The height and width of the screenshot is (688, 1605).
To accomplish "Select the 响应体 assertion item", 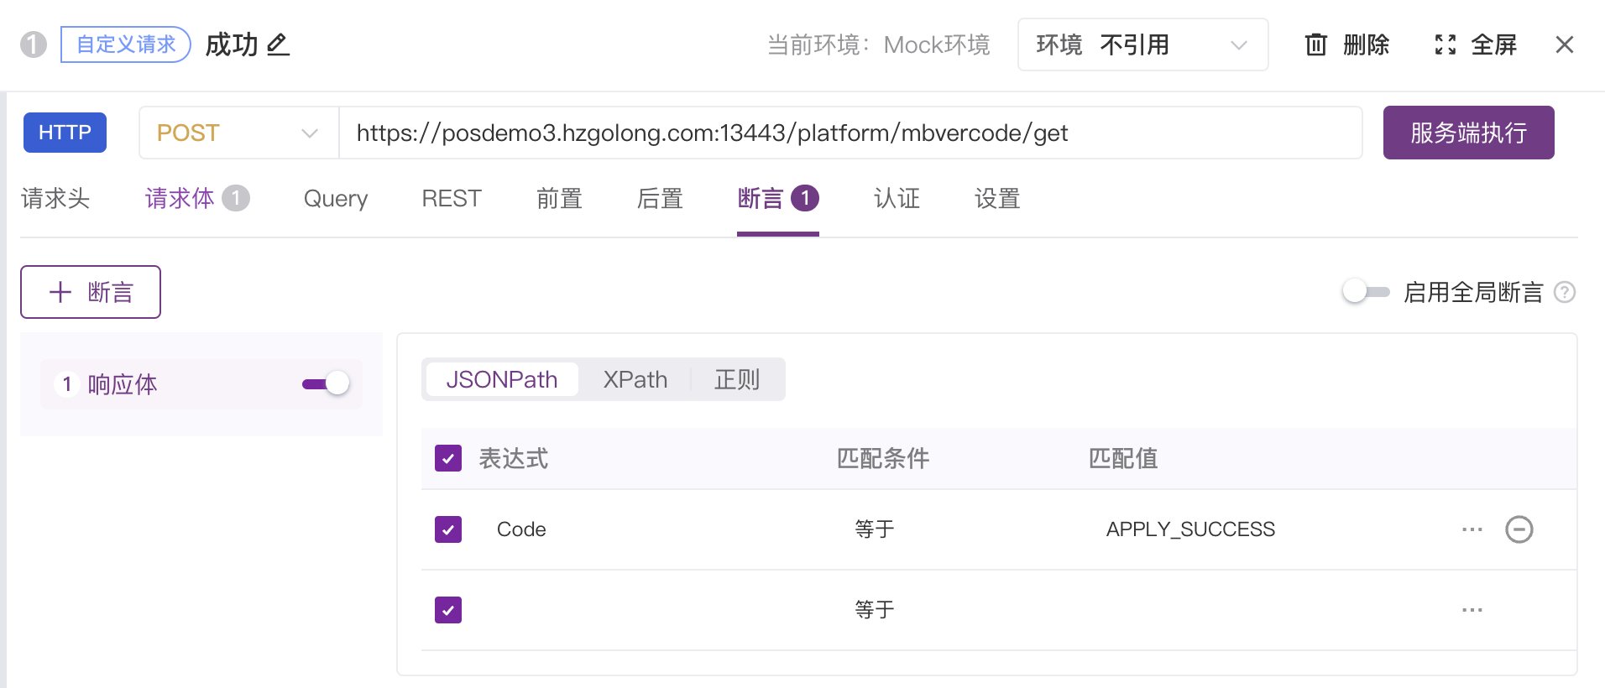I will (x=201, y=384).
